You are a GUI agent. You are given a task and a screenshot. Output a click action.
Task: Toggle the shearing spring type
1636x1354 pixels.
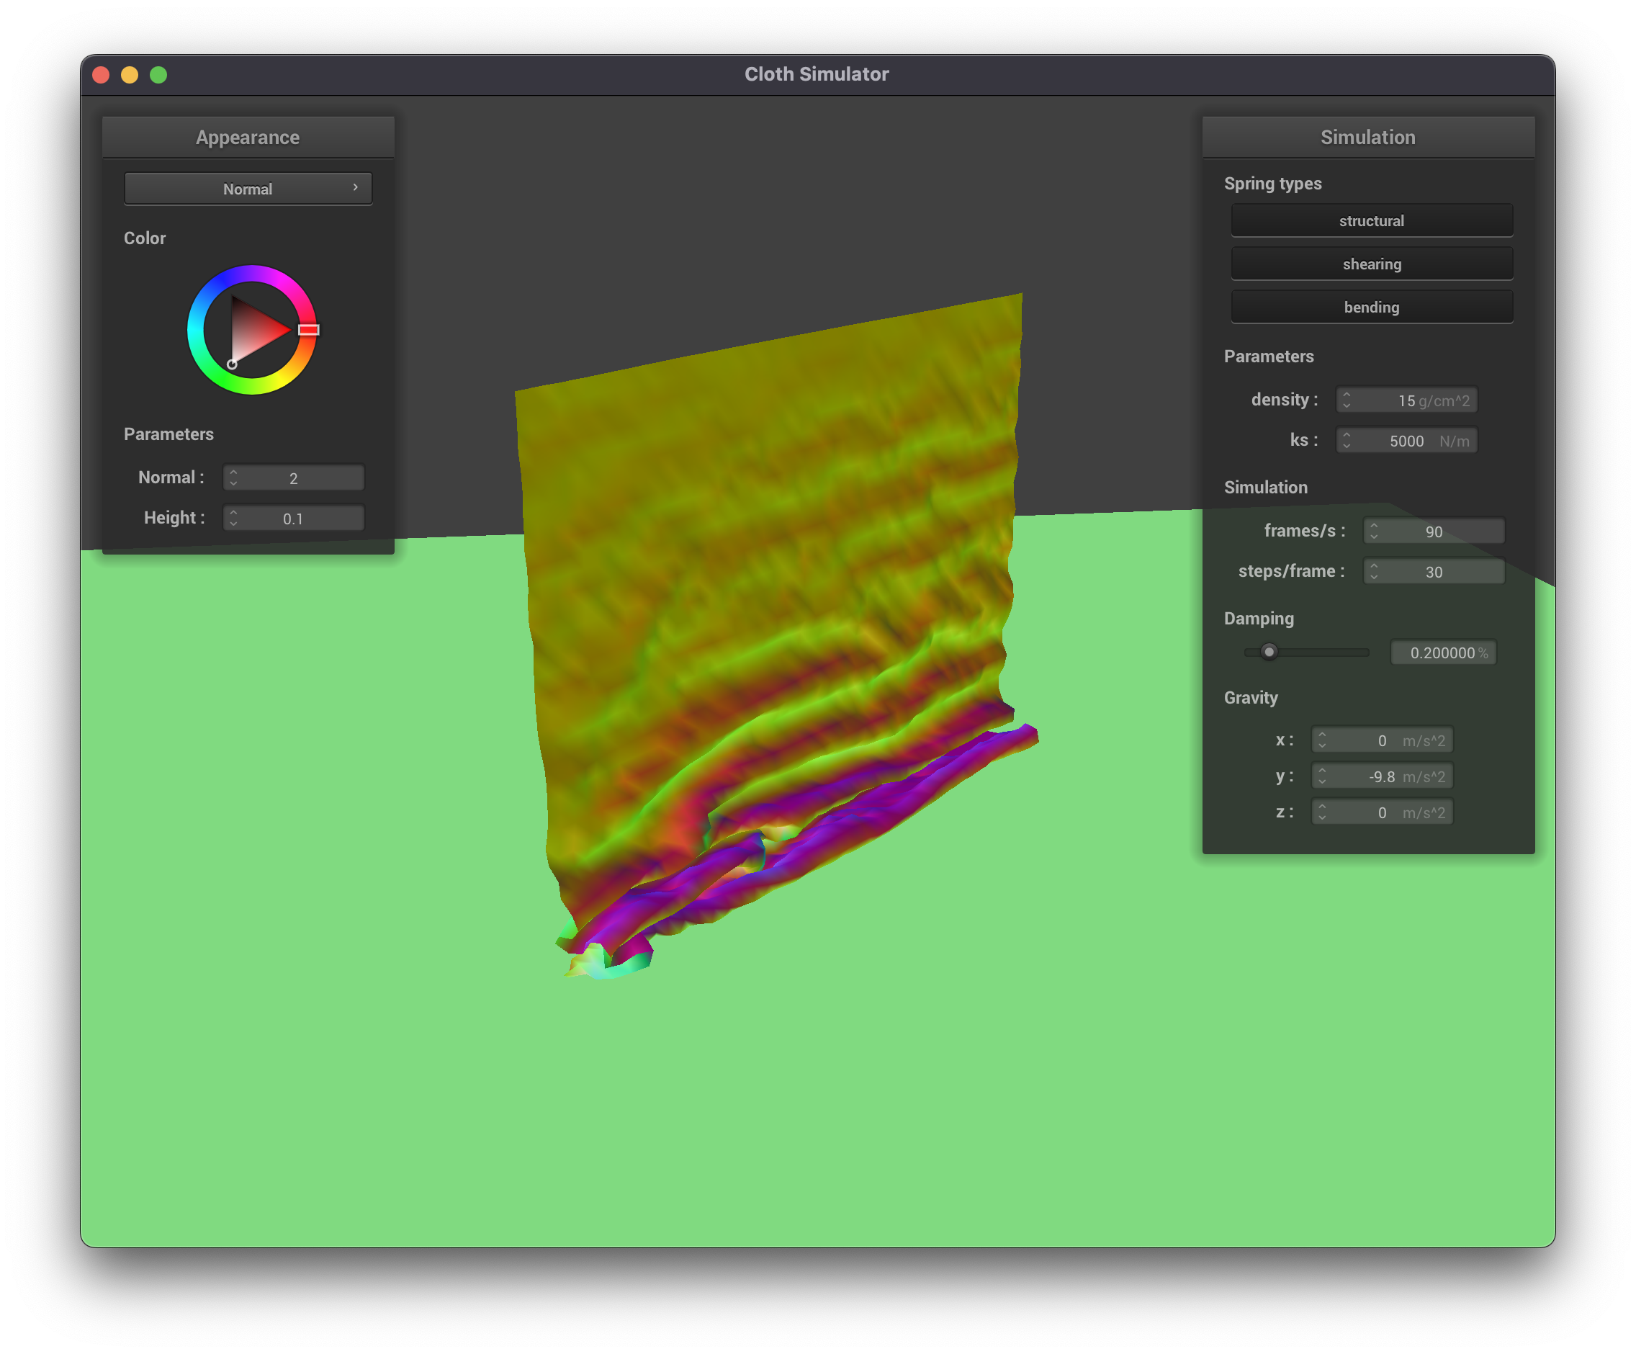pyautogui.click(x=1371, y=264)
